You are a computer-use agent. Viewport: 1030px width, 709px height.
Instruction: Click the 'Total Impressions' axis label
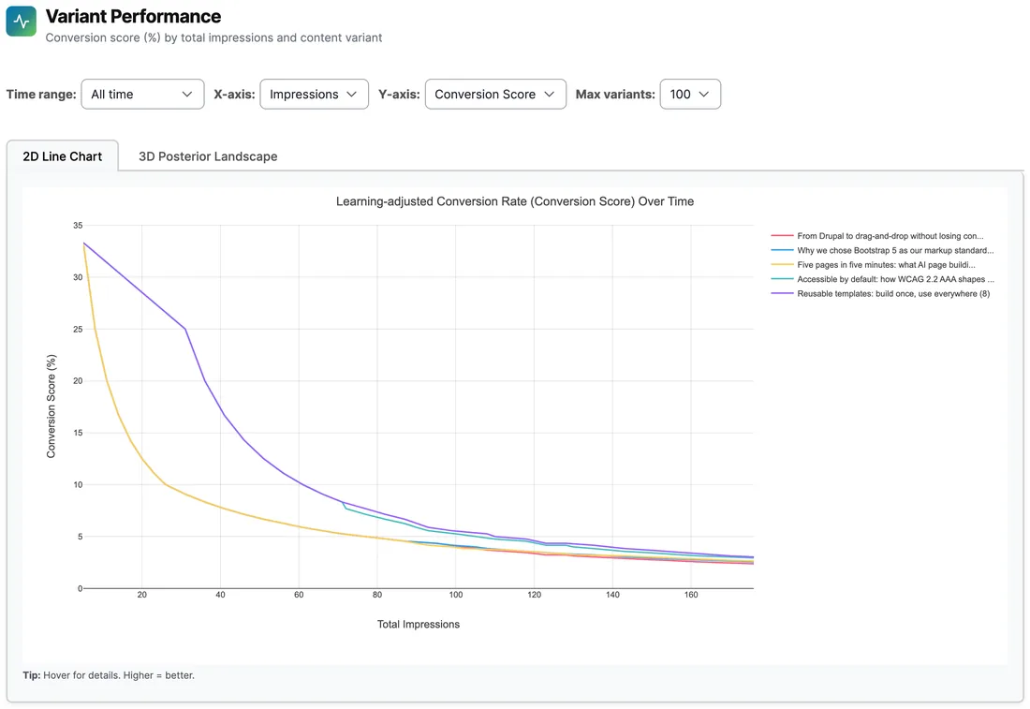coord(419,624)
